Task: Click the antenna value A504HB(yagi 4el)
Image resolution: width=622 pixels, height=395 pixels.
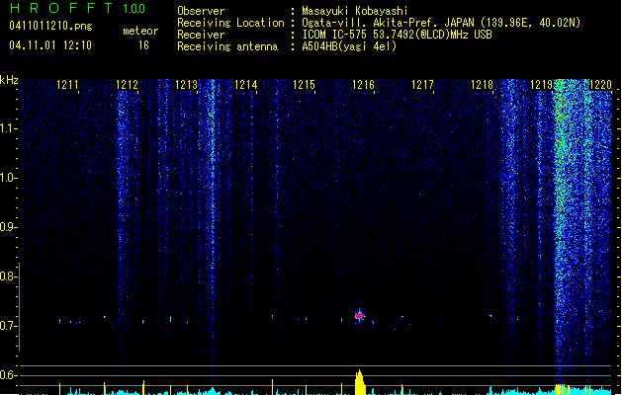Action: click(349, 46)
